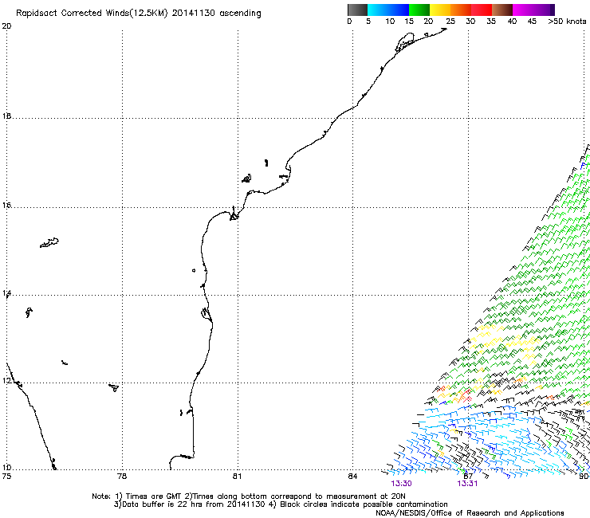Click the '0' label under the legend
Image resolution: width=590 pixels, height=518 pixels.
point(349,22)
